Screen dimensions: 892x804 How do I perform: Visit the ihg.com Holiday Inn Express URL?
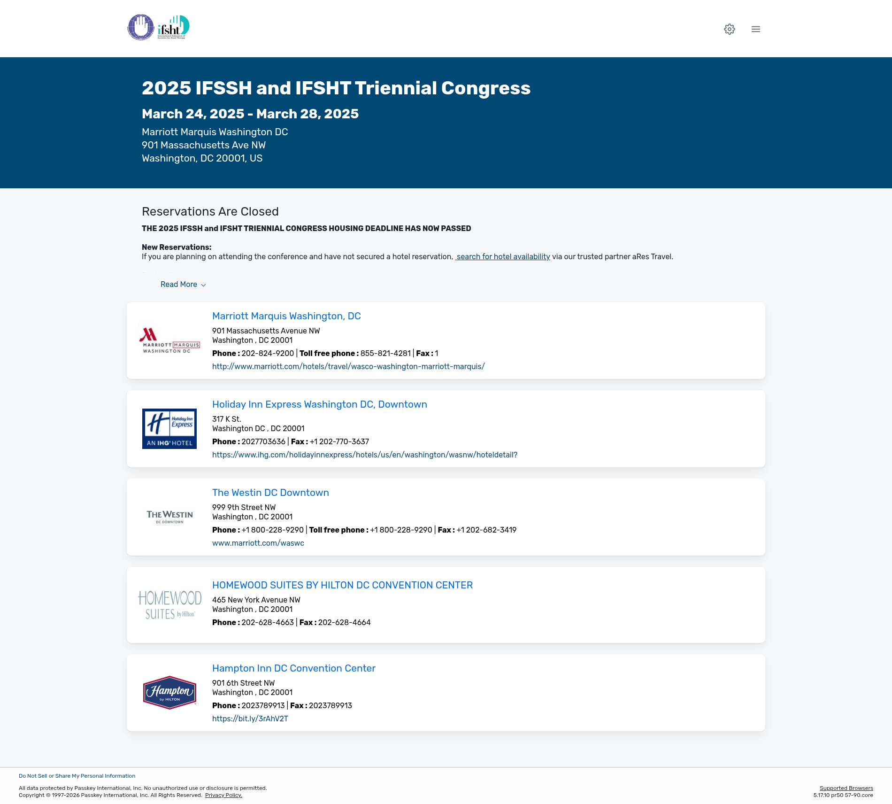(364, 455)
